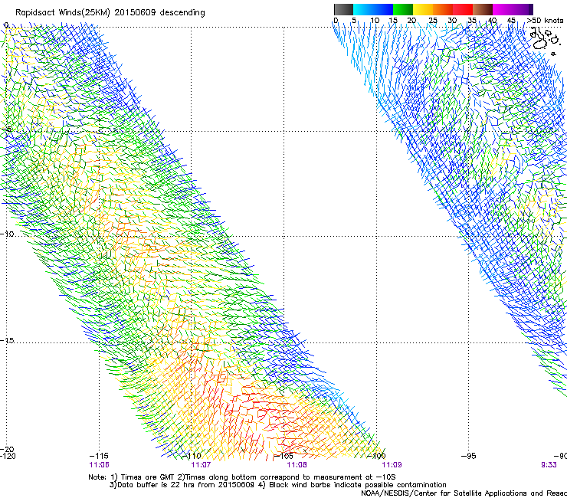Screen dimensions: 567x498
Task: Click the '-110' longitude axis label
Action: click(x=192, y=456)
